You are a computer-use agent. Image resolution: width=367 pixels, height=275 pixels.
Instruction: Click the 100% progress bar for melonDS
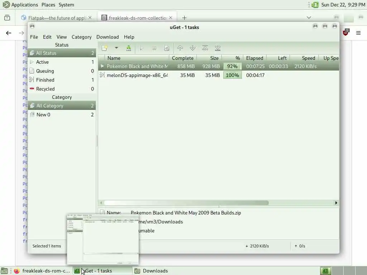232,75
